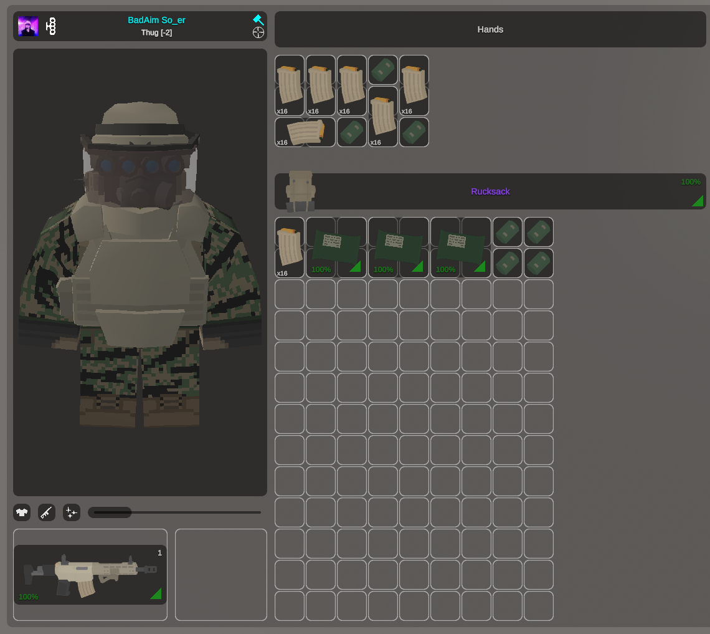Image resolution: width=710 pixels, height=634 pixels.
Task: Click the 100% condition value on the Rucksack header
Action: click(x=691, y=182)
